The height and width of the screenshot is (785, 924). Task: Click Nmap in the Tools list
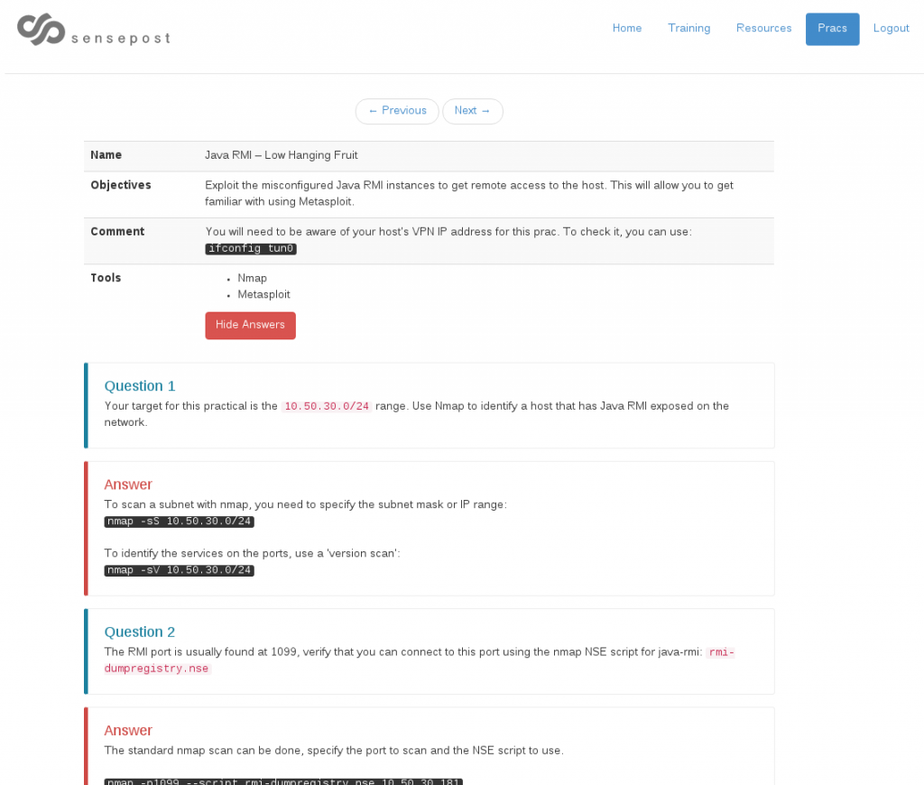point(253,278)
